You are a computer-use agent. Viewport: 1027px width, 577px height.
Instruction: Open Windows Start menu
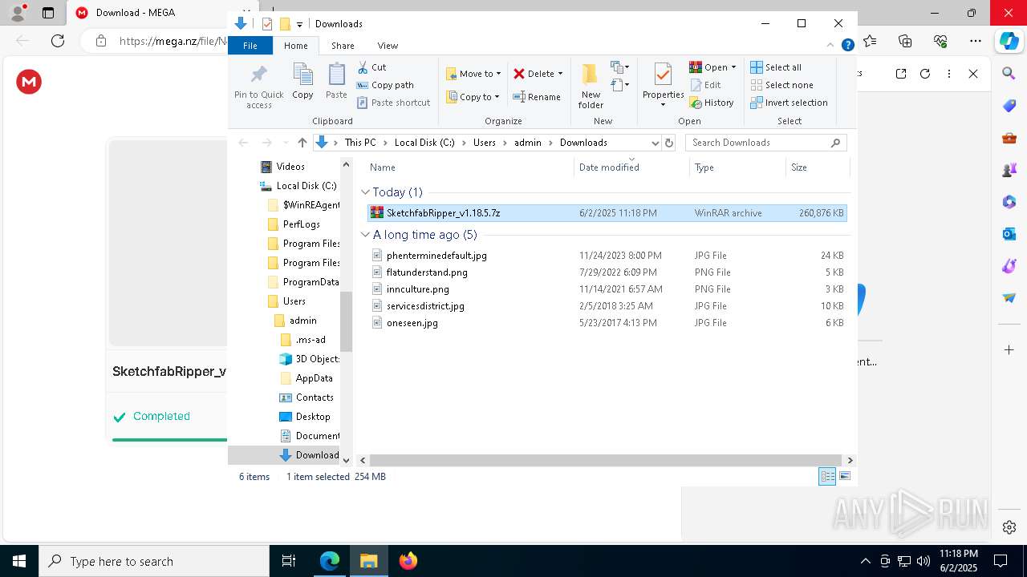click(19, 561)
